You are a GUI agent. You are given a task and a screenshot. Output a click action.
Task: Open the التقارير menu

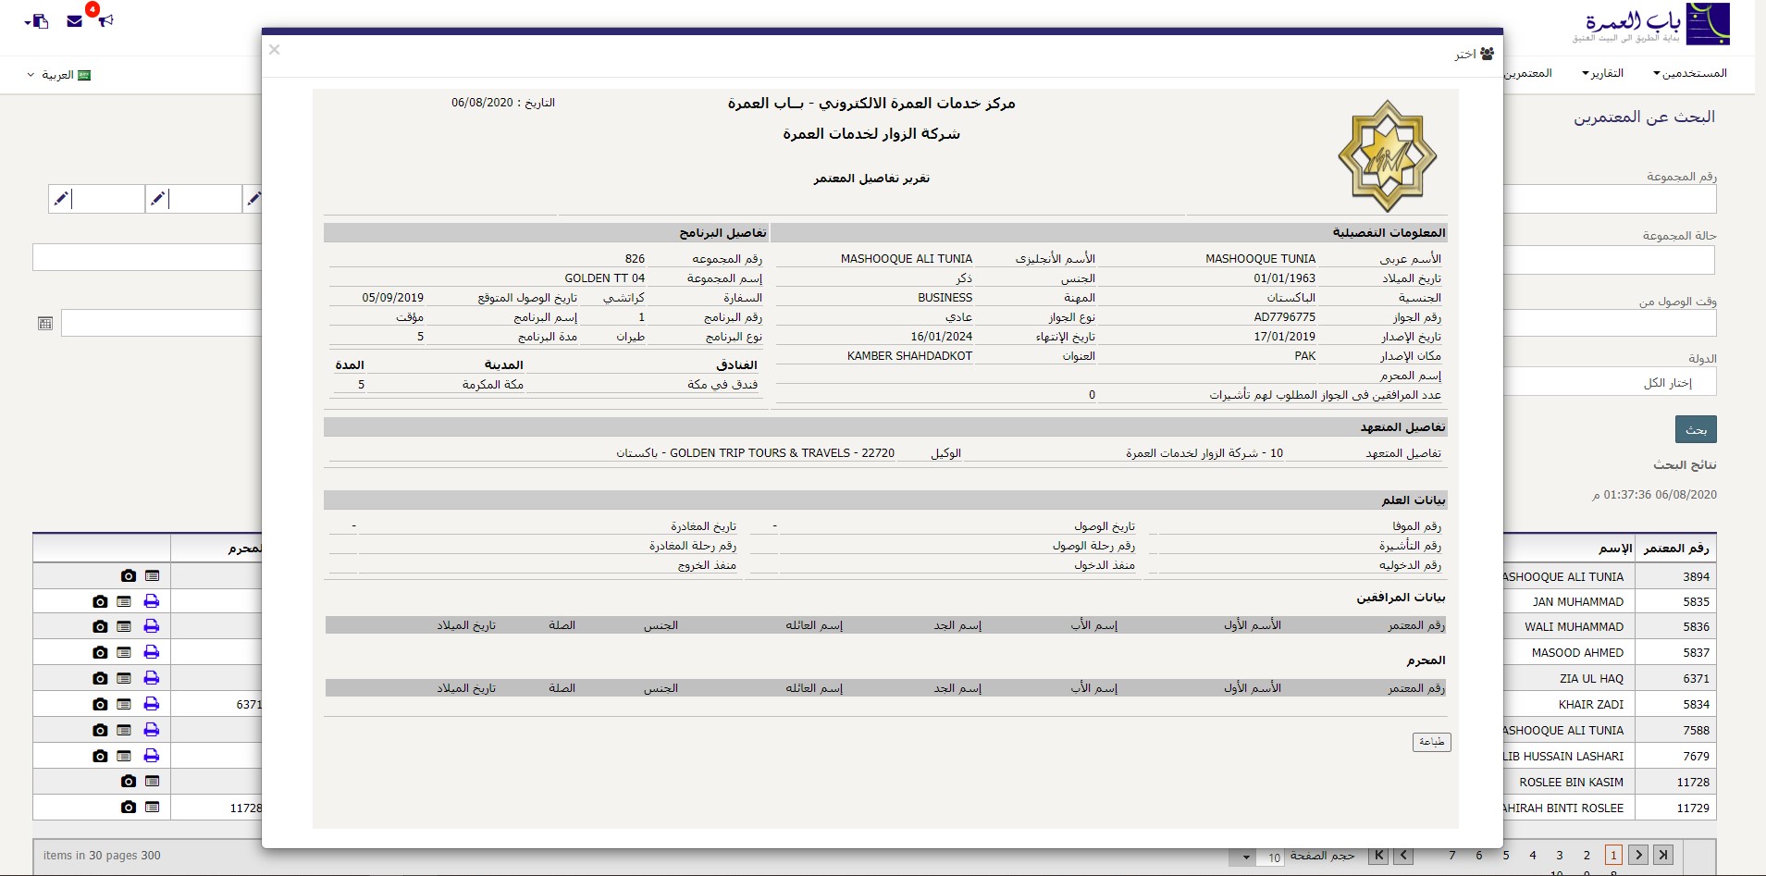click(x=1602, y=73)
